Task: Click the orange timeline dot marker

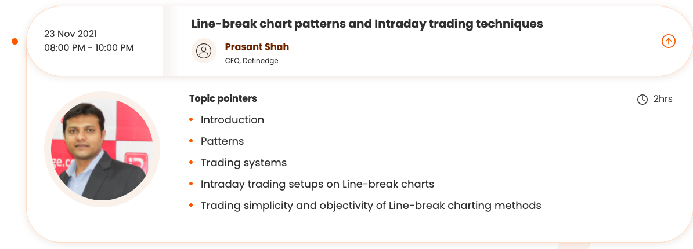Action: [x=15, y=41]
